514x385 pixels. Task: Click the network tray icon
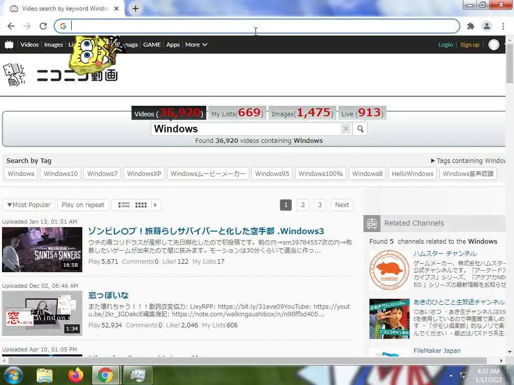[463, 375]
